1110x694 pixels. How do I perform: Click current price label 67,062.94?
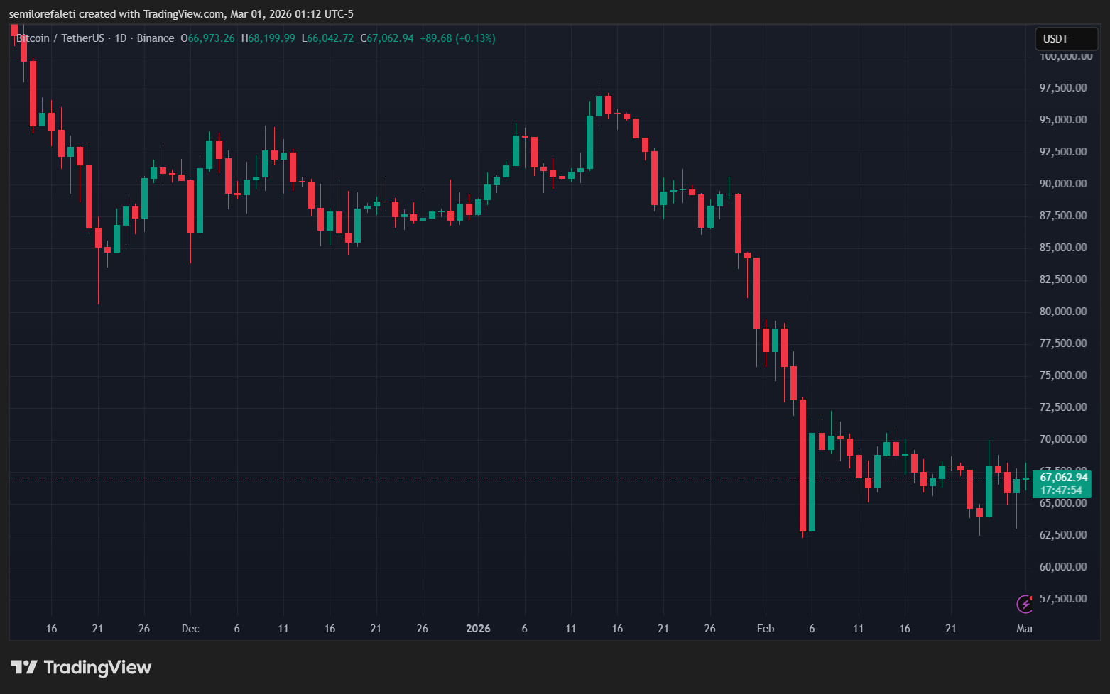[x=1063, y=478]
